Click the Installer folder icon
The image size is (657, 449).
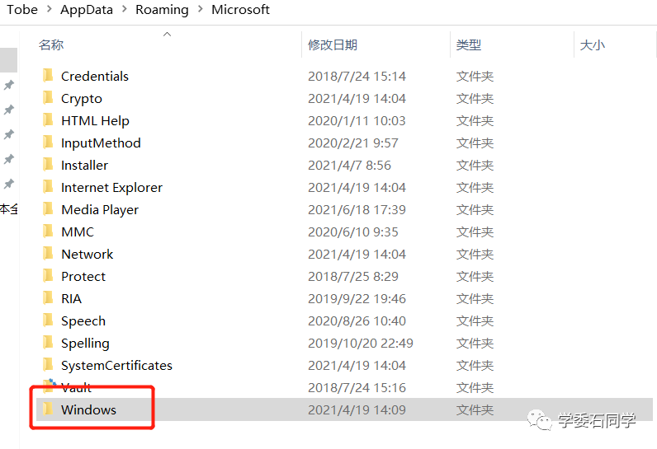coord(48,164)
